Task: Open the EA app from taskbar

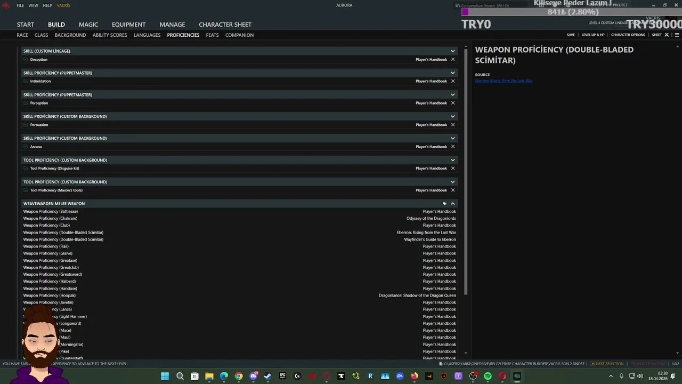Action: (400, 376)
